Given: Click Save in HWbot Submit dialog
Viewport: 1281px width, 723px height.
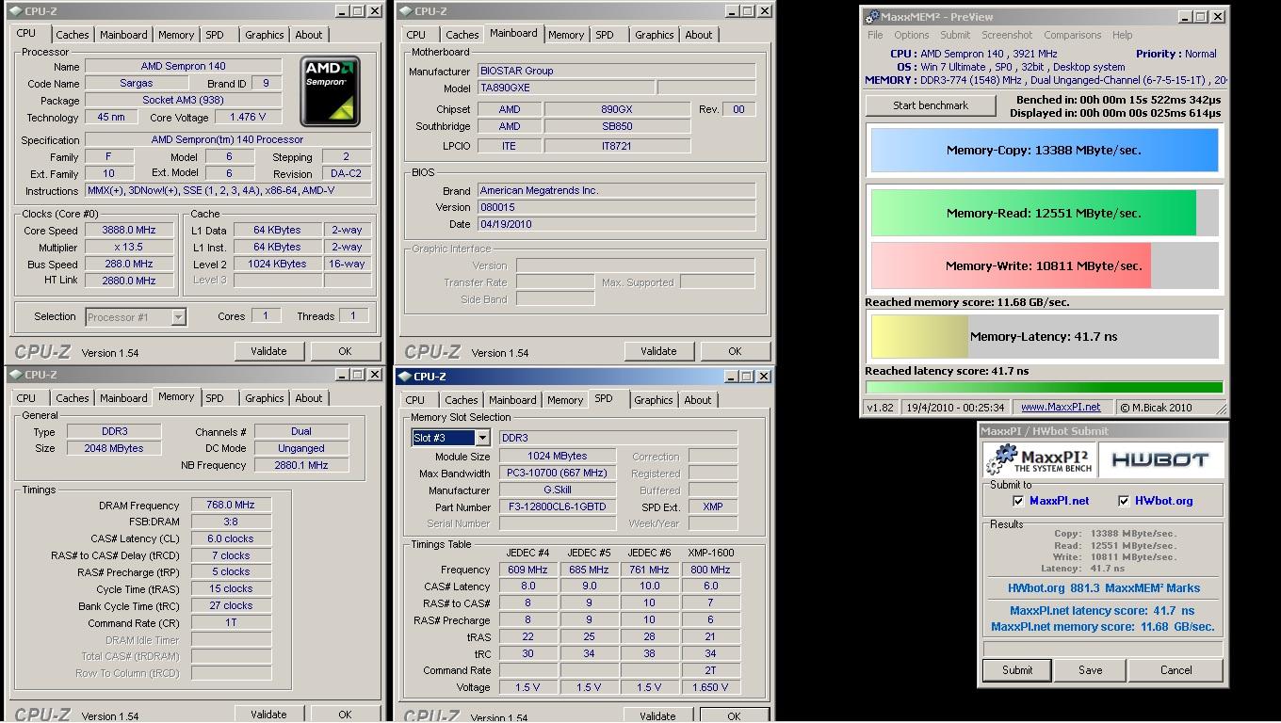Looking at the screenshot, I should pyautogui.click(x=1090, y=670).
